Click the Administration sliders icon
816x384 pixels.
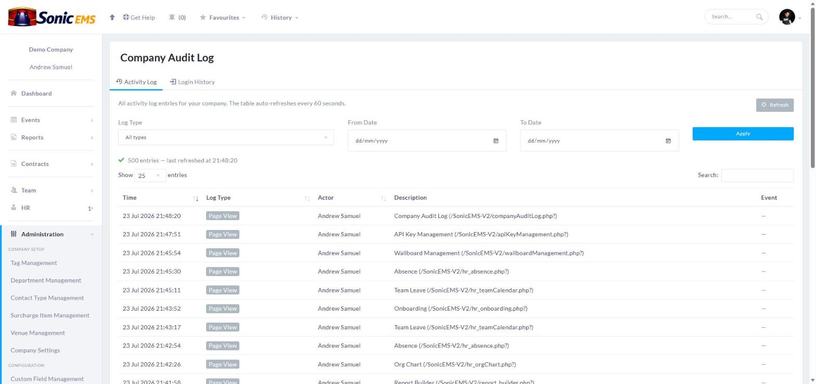[14, 234]
